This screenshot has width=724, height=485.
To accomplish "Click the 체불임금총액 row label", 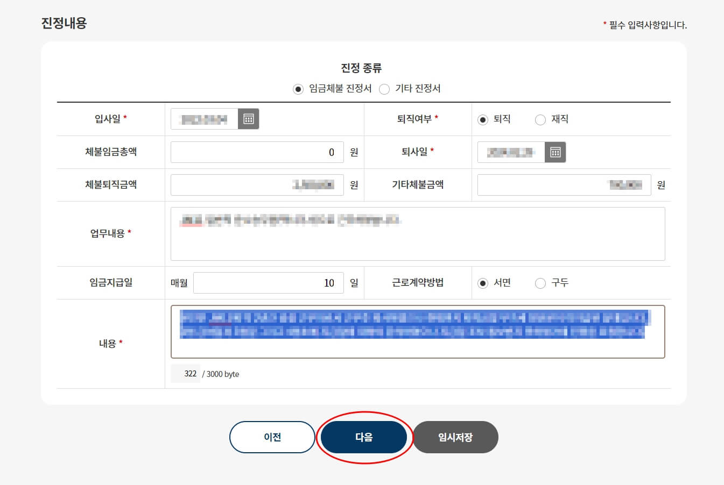I will click(111, 152).
